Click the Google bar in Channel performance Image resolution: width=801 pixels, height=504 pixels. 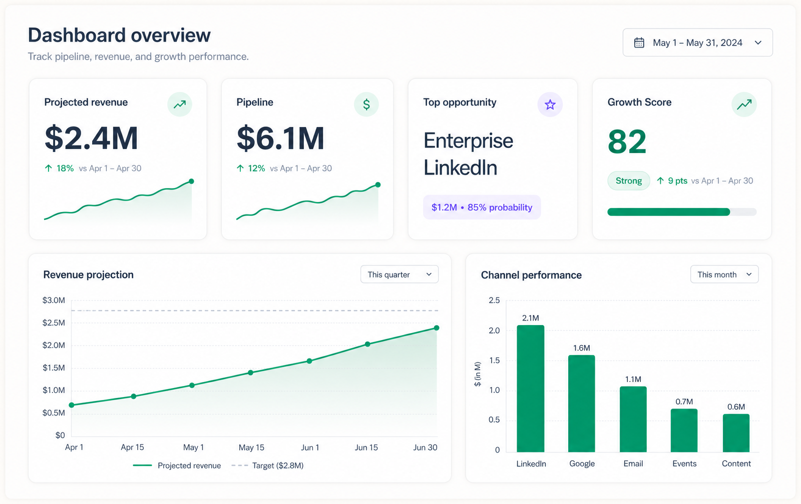[x=582, y=404]
